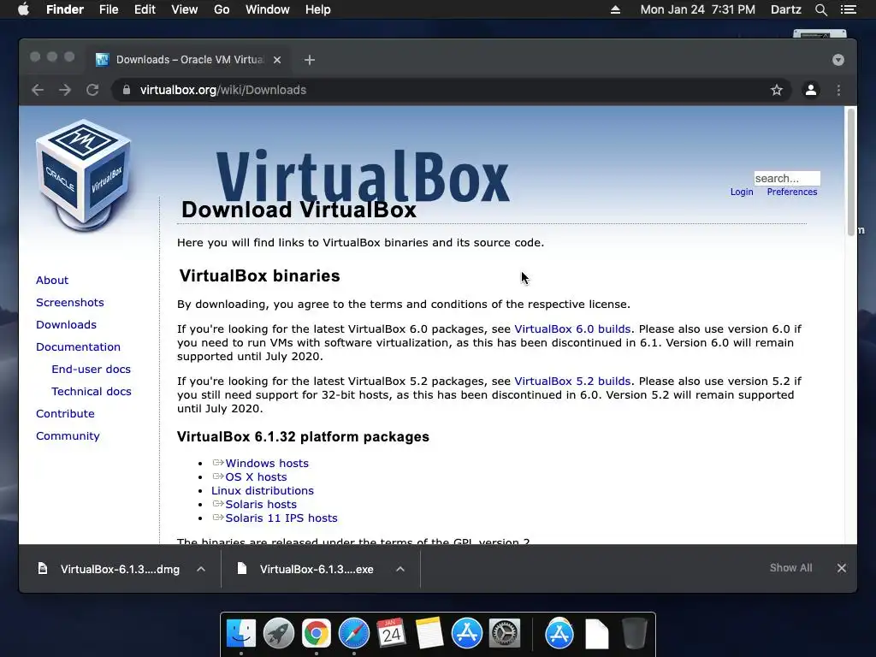Click the Dartz user name in the menu bar
The image size is (876, 657).
(x=785, y=9)
